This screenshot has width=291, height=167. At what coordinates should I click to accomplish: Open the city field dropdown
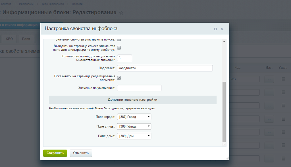[x=134, y=117]
